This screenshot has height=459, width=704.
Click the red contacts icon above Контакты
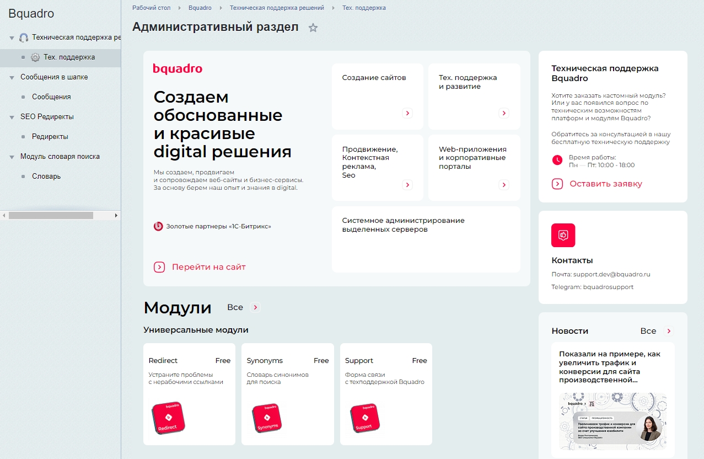[x=563, y=235]
